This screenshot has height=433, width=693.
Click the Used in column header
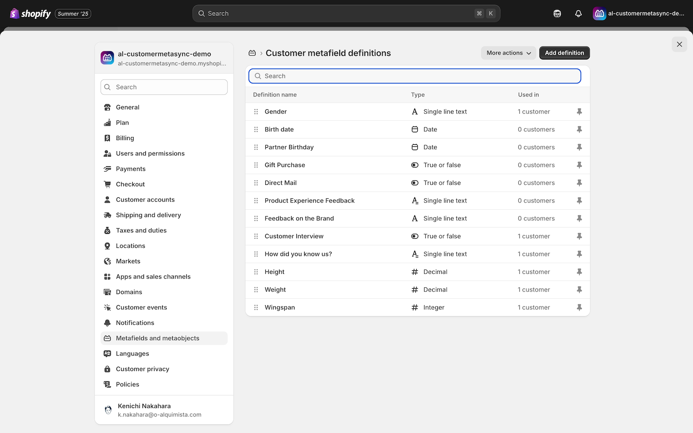[528, 95]
